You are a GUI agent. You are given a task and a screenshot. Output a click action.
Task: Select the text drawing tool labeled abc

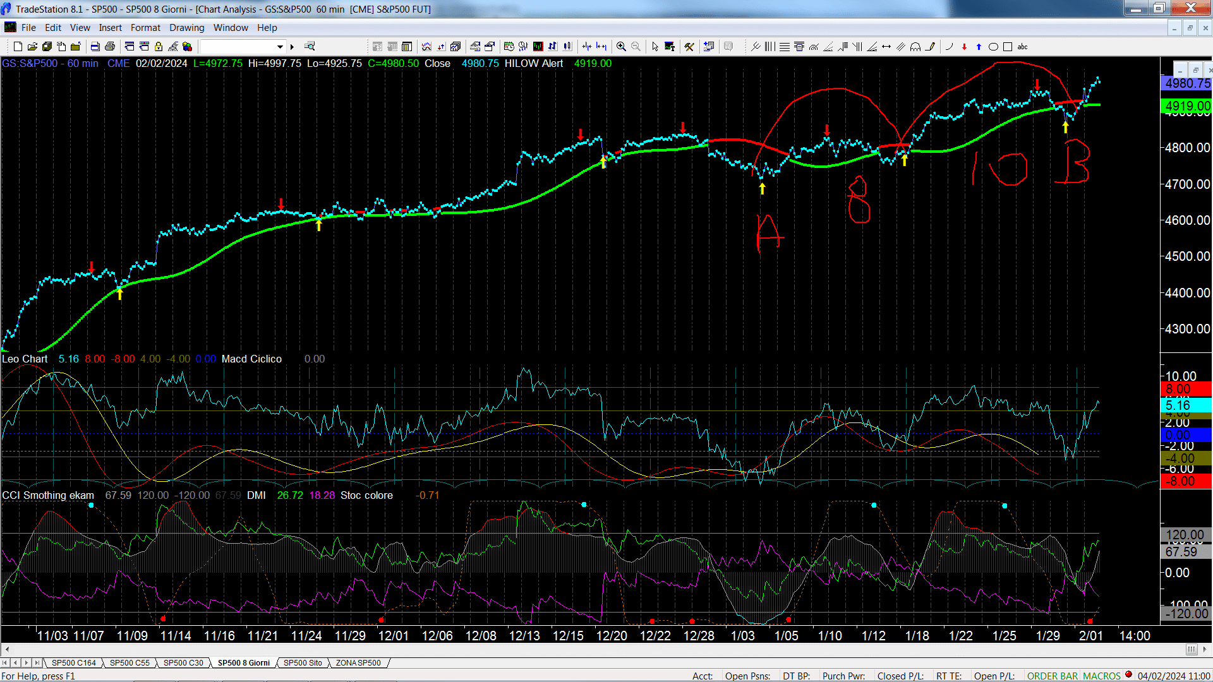(x=1022, y=47)
